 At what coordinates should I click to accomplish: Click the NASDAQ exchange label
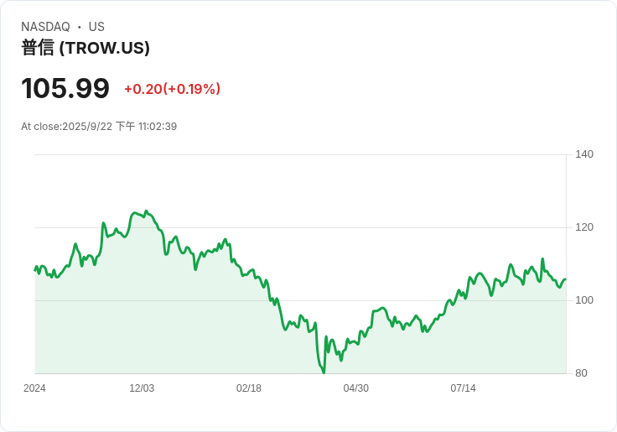coord(45,27)
